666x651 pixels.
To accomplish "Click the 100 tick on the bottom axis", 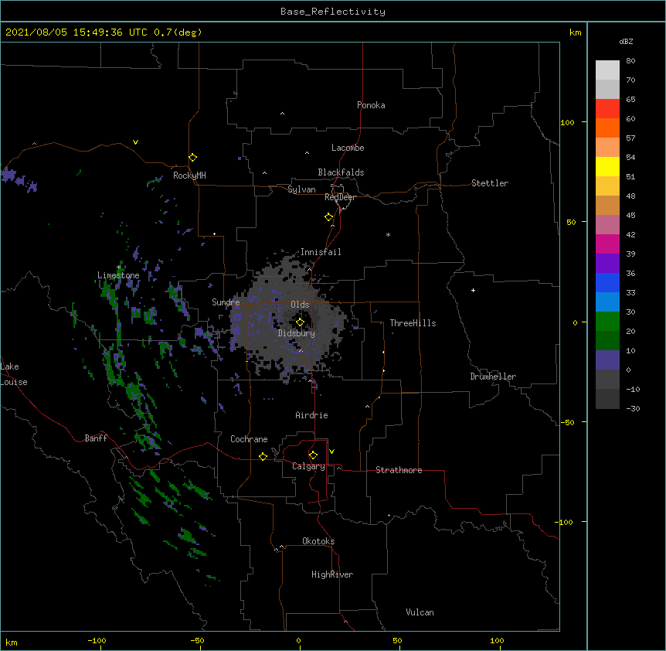I will click(497, 640).
